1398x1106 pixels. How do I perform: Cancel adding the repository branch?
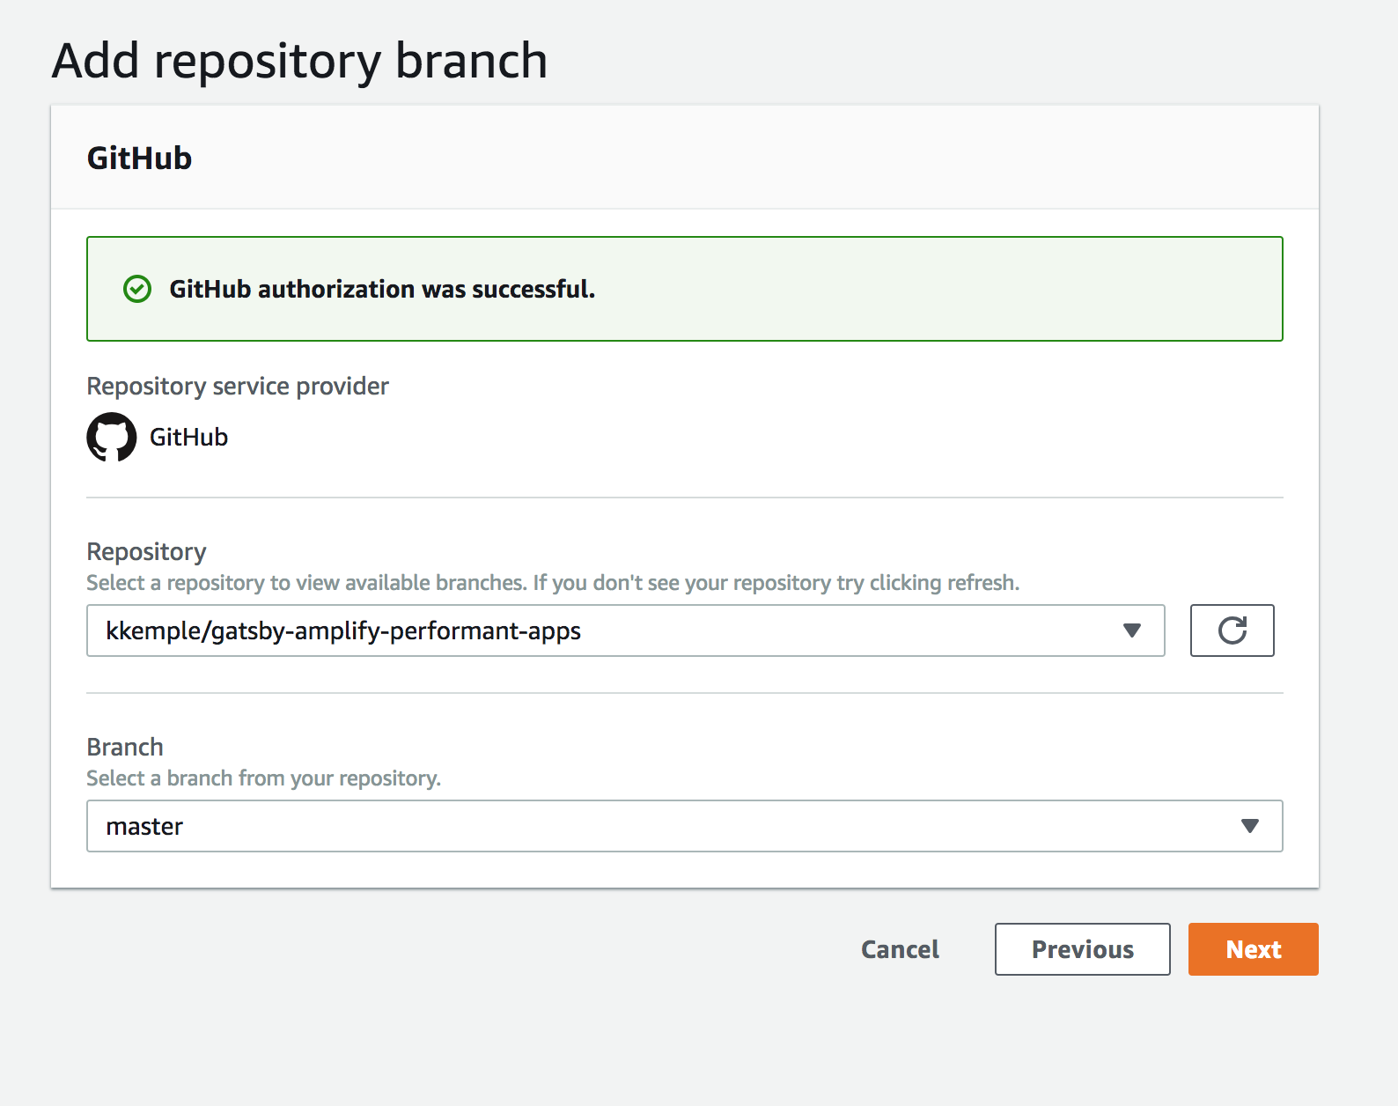coord(900,949)
